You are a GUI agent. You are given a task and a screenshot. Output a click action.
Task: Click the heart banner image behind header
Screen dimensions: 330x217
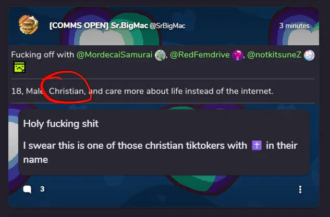(164, 26)
